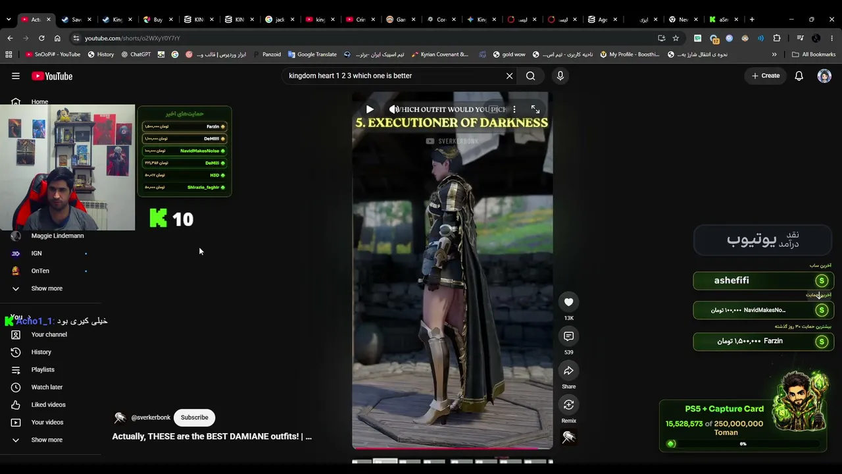Open the tab search dropdown

click(9, 20)
